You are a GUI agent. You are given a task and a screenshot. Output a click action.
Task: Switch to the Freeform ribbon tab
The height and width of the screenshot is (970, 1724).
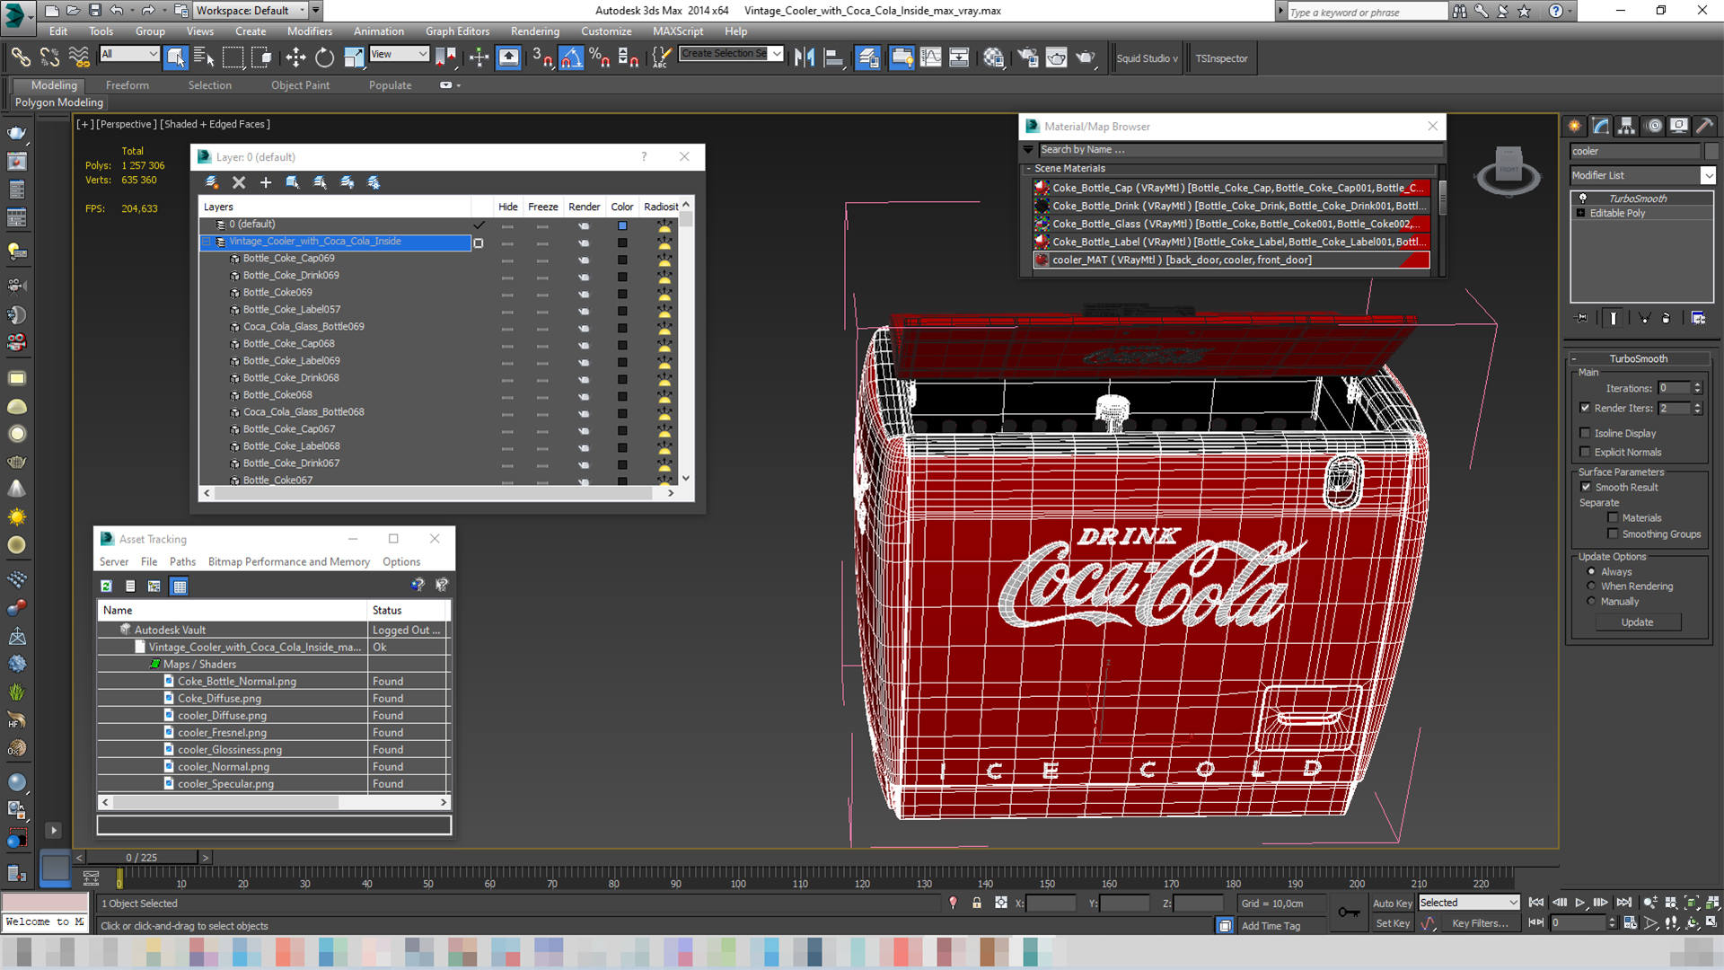128,85
